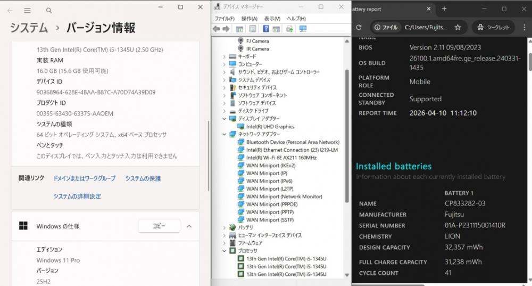Open the ヘルプ(H) menu
The image size is (532, 286).
296,18
